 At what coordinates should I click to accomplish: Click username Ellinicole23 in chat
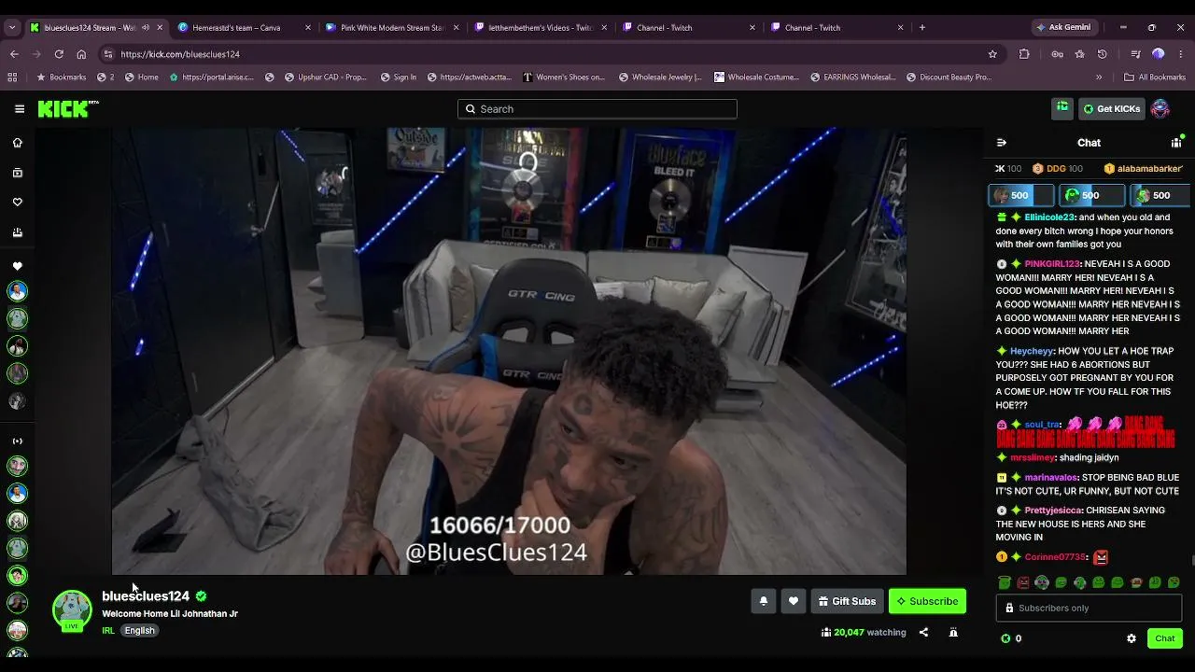coord(1049,217)
